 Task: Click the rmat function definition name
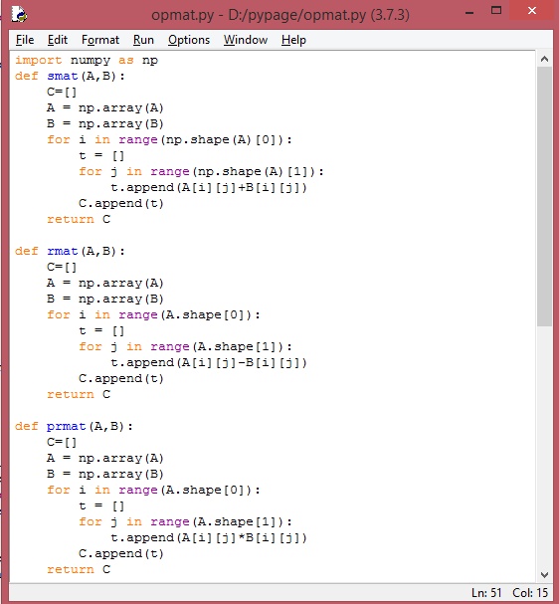63,251
